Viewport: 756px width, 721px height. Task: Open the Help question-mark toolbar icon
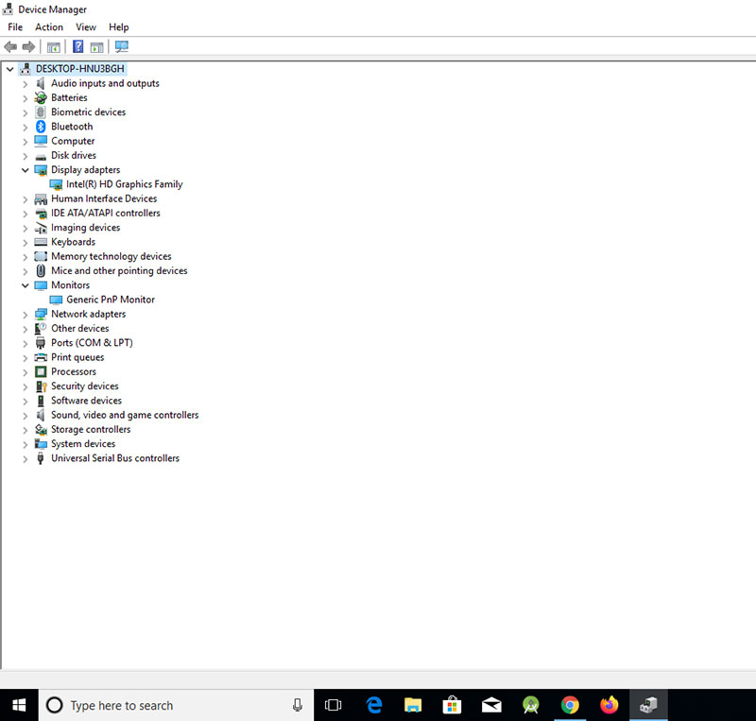pyautogui.click(x=77, y=47)
